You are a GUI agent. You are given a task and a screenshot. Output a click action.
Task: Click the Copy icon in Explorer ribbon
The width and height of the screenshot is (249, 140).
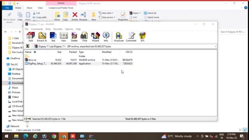(x=20, y=16)
